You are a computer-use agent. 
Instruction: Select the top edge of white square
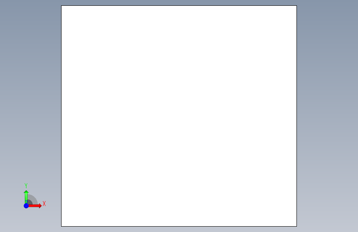tap(179, 6)
